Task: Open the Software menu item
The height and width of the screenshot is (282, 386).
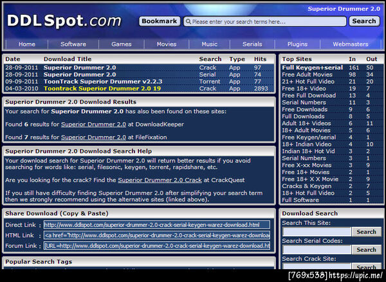Action: (73, 44)
